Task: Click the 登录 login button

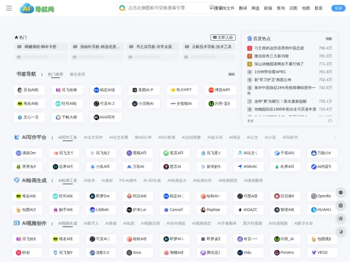Action: click(338, 8)
